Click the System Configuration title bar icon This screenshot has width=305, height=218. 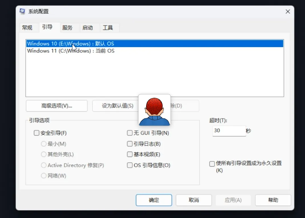tap(22, 11)
